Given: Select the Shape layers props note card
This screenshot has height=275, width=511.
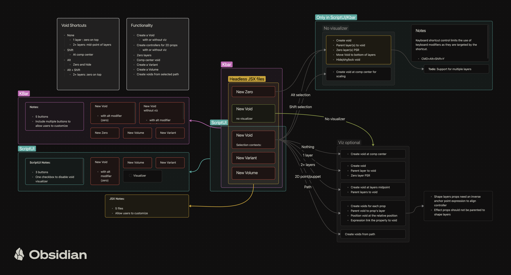Looking at the screenshot, I should 458,206.
